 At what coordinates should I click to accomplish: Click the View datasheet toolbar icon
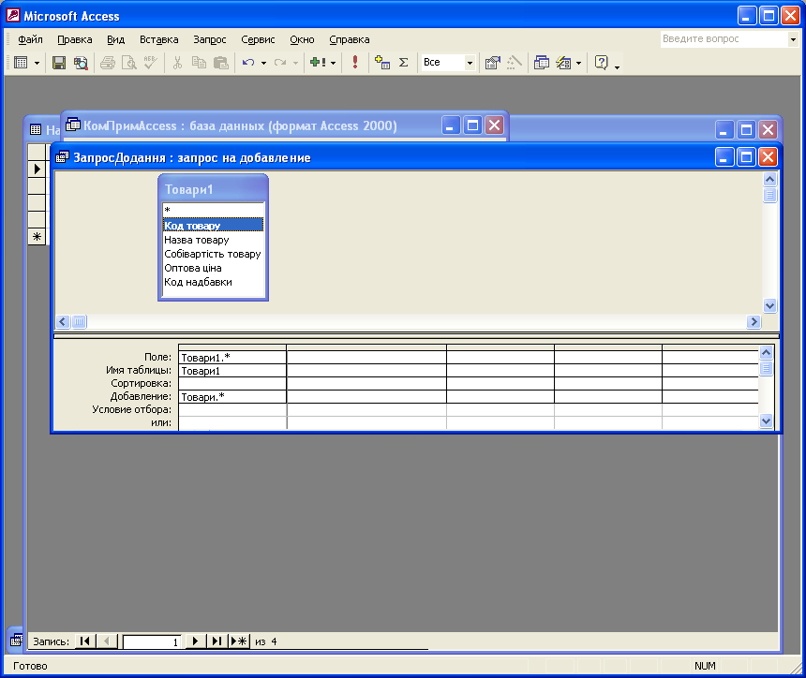coord(21,63)
